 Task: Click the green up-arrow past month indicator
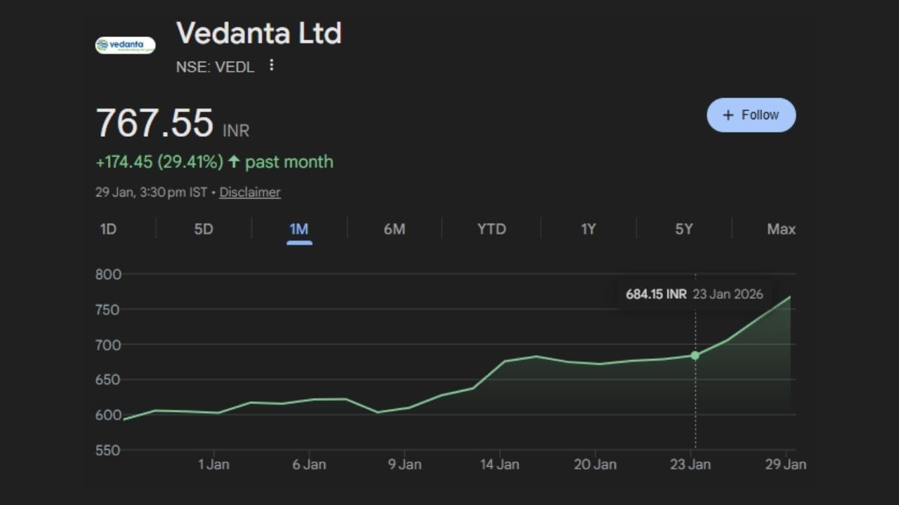tap(234, 162)
